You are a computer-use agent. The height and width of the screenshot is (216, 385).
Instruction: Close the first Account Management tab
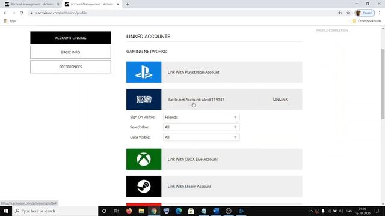(58, 4)
